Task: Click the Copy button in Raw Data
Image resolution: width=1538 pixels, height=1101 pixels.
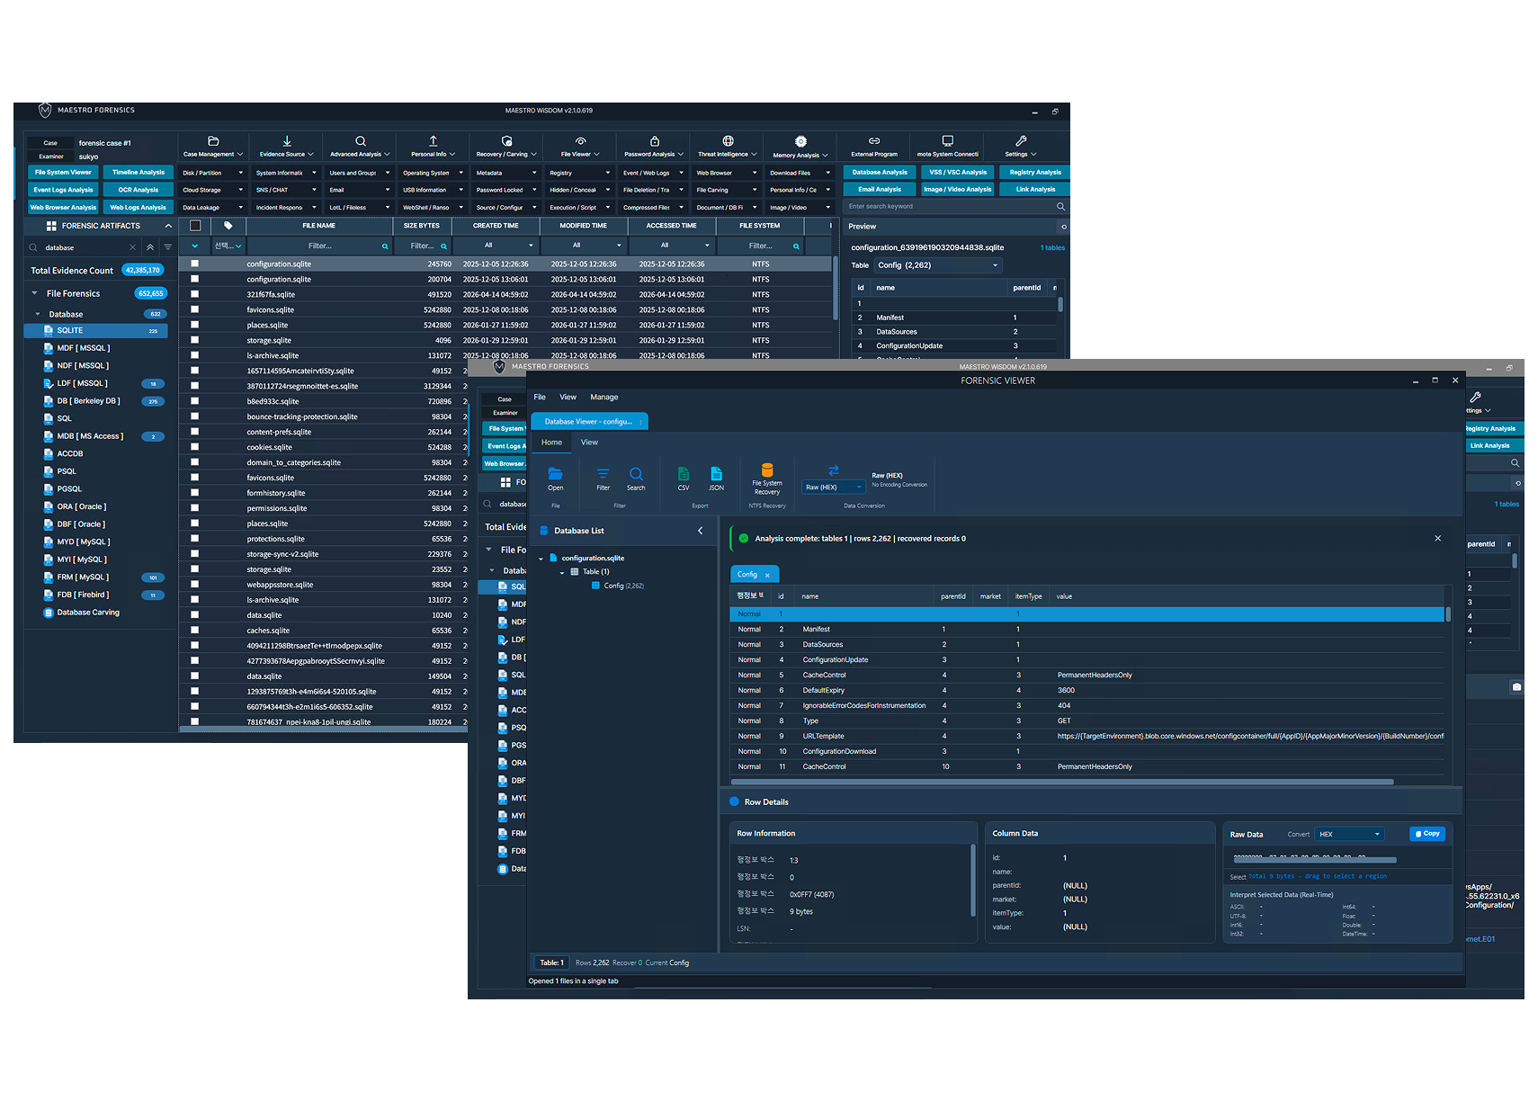Action: click(x=1427, y=834)
